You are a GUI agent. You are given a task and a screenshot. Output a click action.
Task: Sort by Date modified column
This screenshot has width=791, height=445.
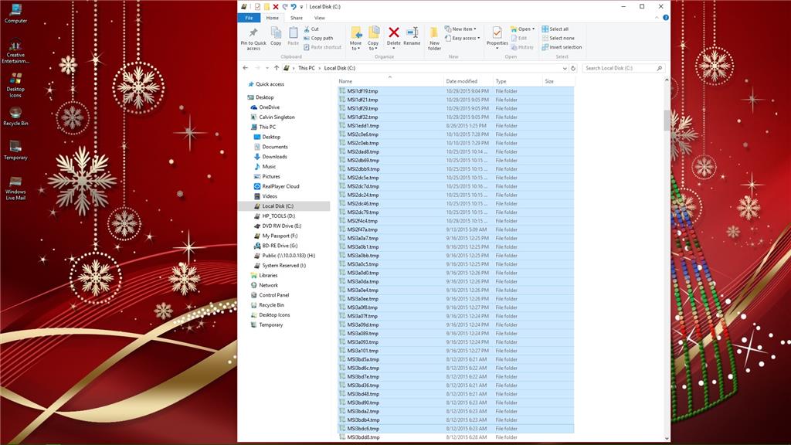pyautogui.click(x=467, y=81)
